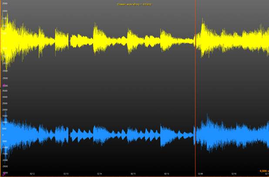Select the 02:09 time label on the timeline

pos(200,174)
